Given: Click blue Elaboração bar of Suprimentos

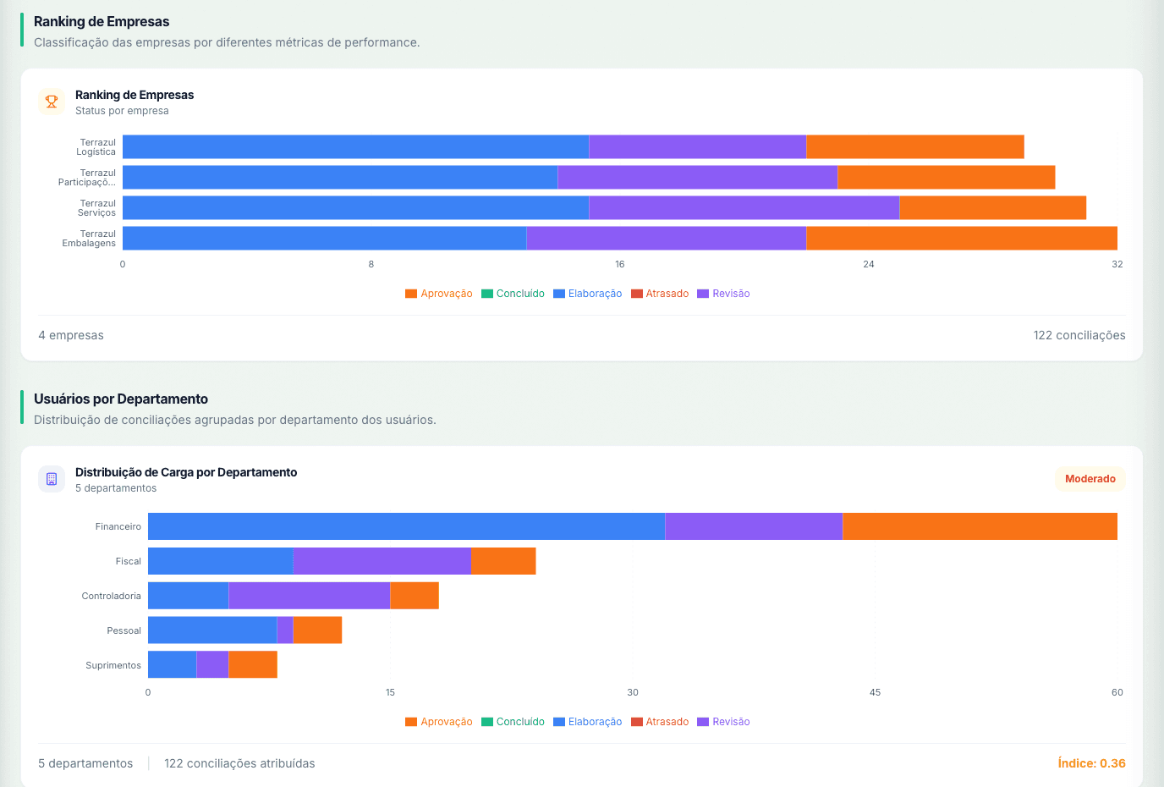Looking at the screenshot, I should (173, 665).
